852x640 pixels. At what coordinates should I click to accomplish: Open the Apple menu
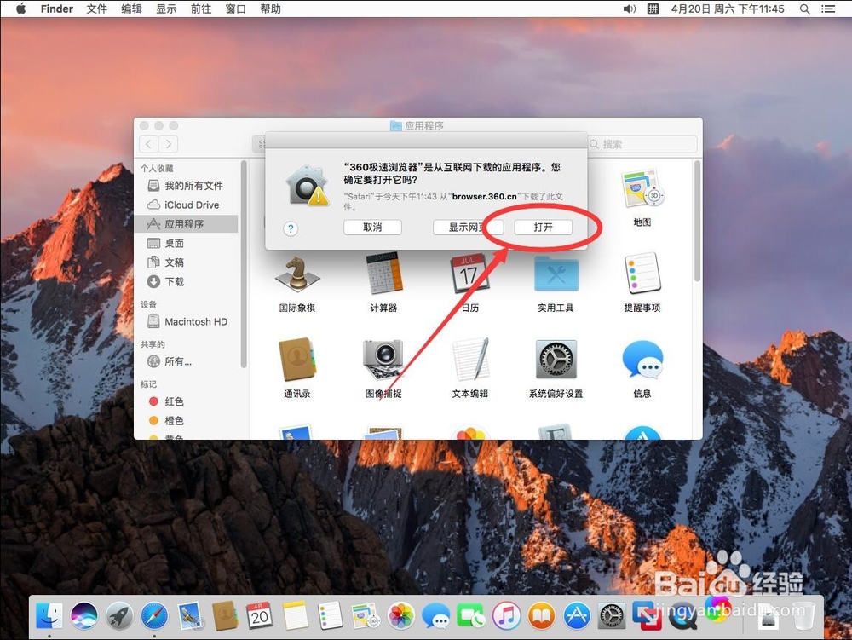(x=20, y=9)
